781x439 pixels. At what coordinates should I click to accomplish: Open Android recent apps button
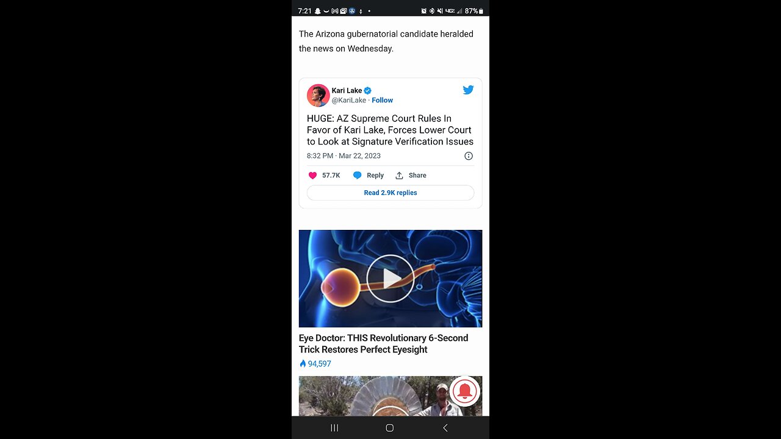pyautogui.click(x=334, y=428)
